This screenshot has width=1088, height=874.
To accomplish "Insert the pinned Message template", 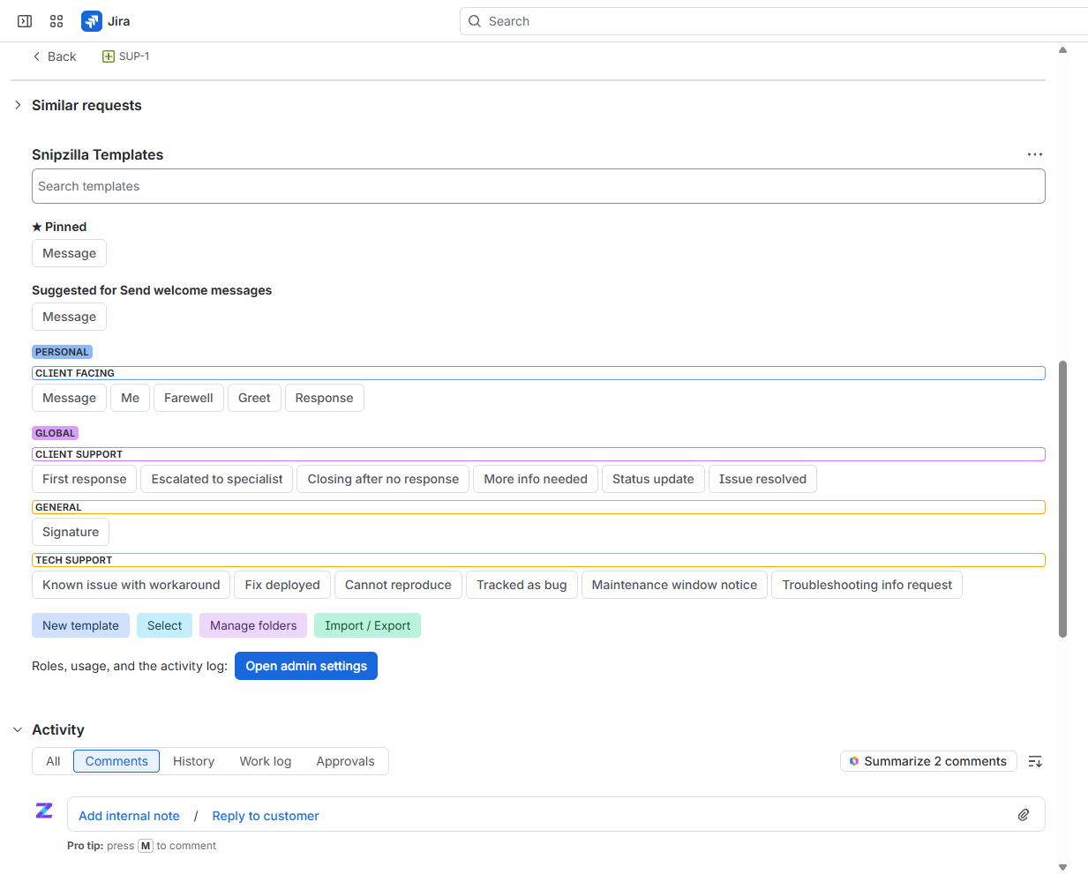I will [x=69, y=253].
